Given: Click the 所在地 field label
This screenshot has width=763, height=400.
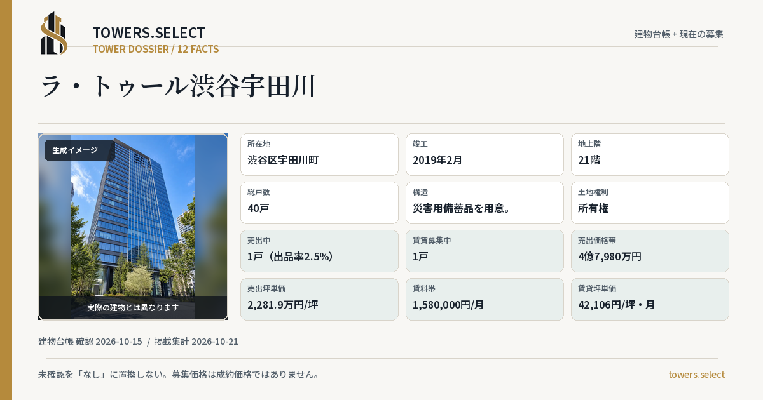Looking at the screenshot, I should (259, 144).
